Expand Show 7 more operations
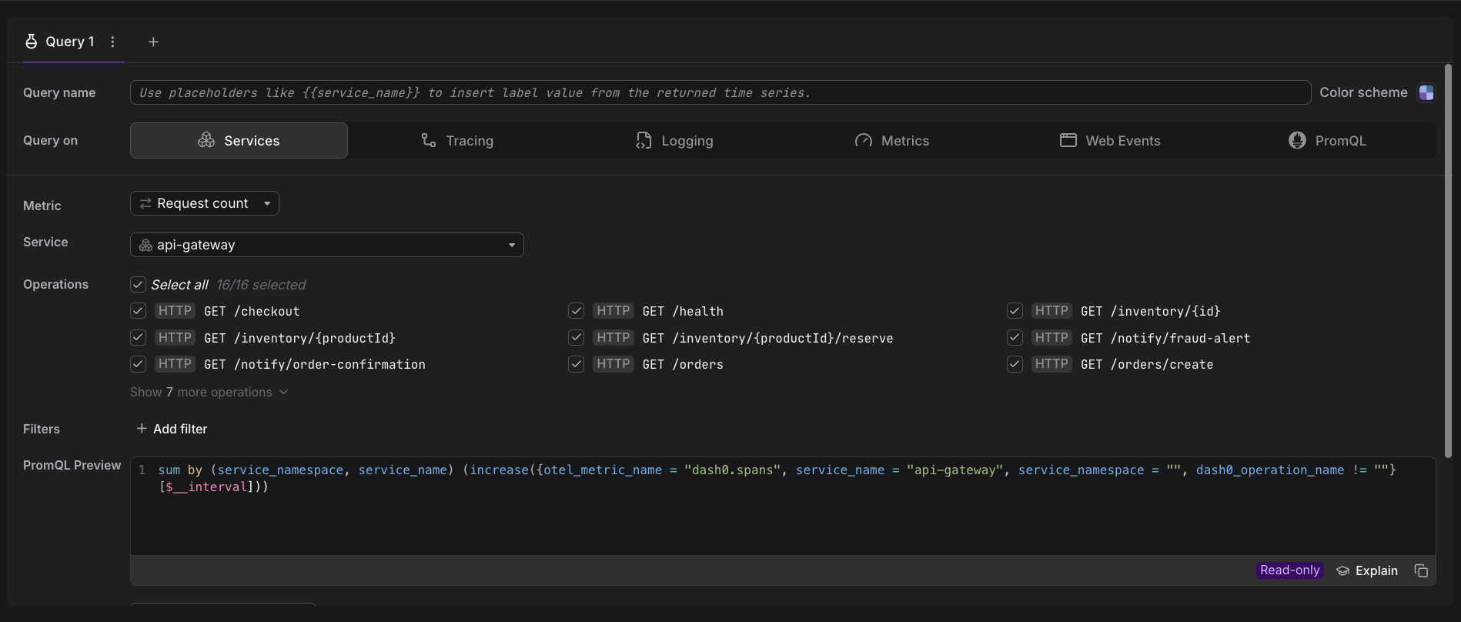 tap(209, 392)
